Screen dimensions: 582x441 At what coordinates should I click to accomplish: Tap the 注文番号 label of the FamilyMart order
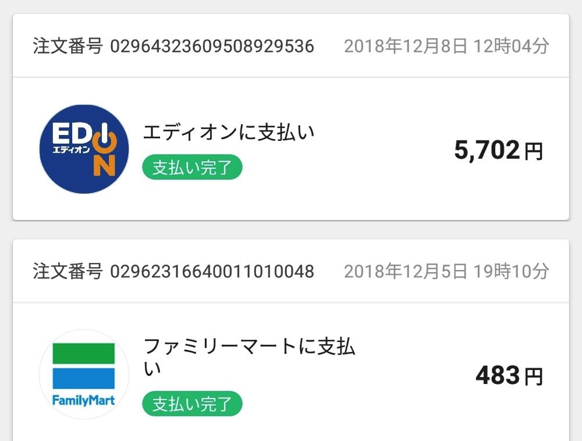(68, 272)
